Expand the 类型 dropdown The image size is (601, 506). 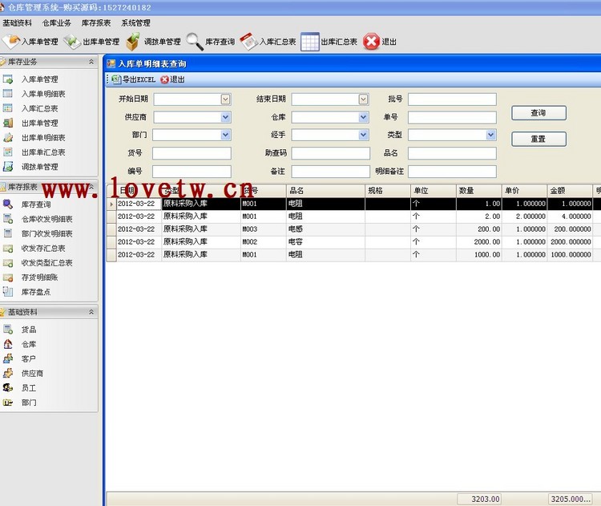coord(490,135)
